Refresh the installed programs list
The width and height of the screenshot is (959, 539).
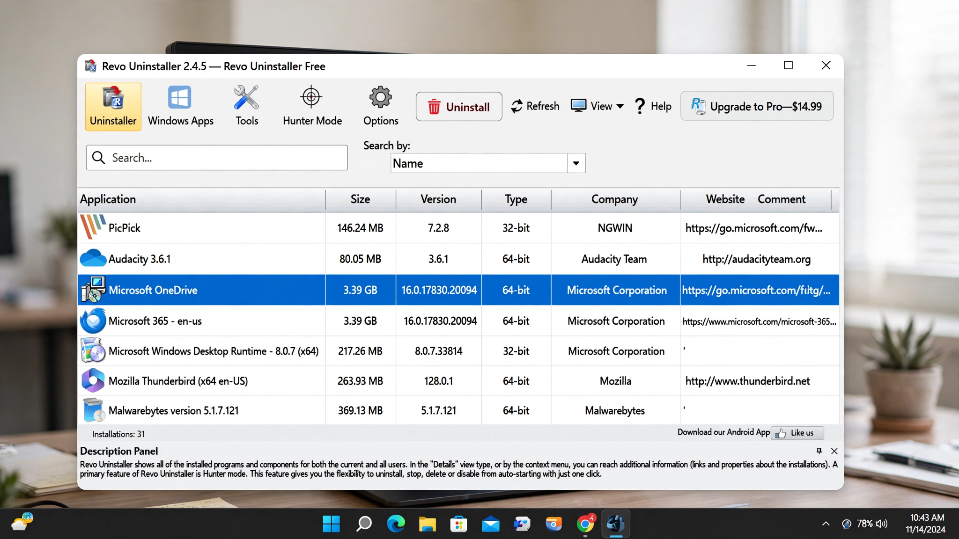coord(535,106)
